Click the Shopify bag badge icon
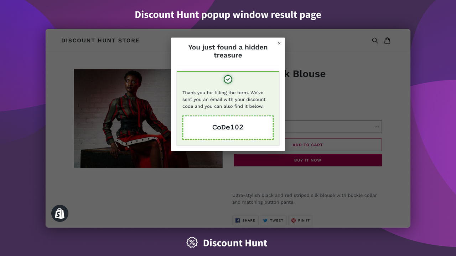The width and height of the screenshot is (456, 256). click(59, 213)
